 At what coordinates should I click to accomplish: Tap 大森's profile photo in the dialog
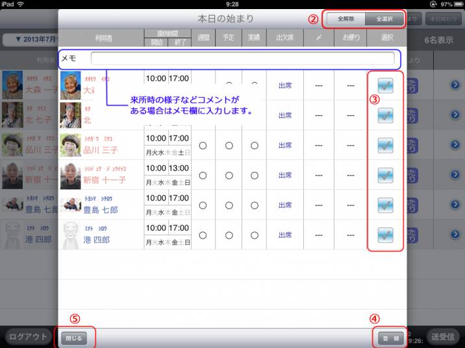click(x=70, y=86)
